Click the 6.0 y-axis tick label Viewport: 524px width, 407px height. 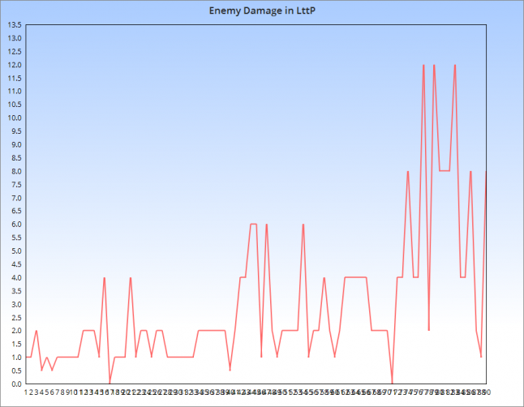coord(14,225)
